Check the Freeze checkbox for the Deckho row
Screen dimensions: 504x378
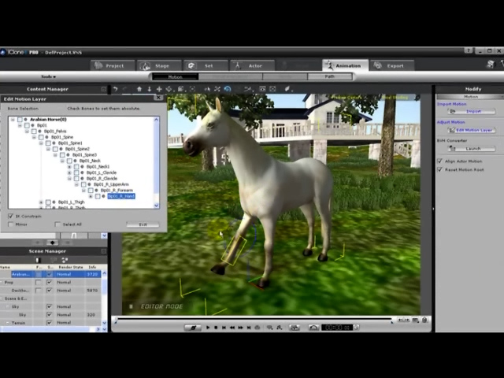point(39,291)
